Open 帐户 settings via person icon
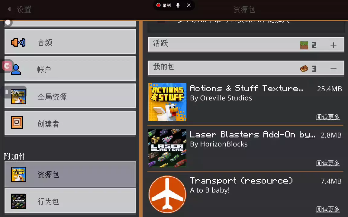 coord(16,70)
